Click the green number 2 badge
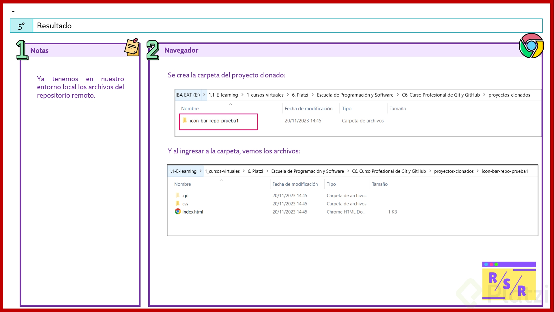554x312 pixels. point(153,50)
